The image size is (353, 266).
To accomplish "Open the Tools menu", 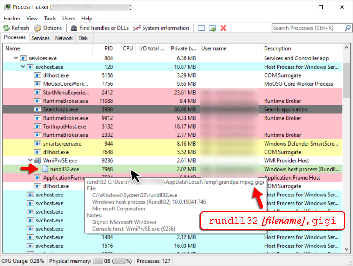I will tap(50, 19).
